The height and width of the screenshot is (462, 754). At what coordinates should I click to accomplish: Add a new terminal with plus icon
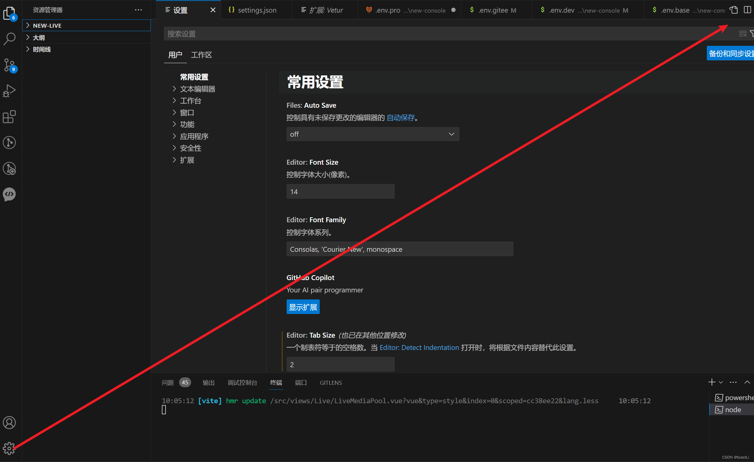point(711,382)
